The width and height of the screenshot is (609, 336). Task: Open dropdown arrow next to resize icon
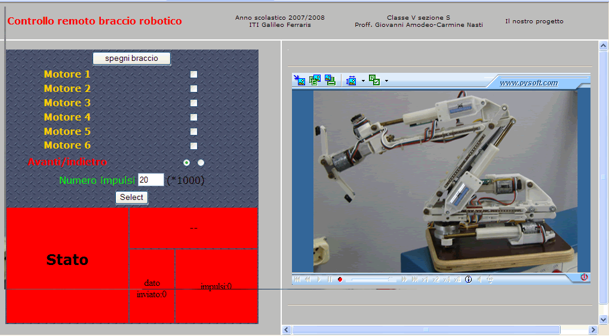(363, 81)
